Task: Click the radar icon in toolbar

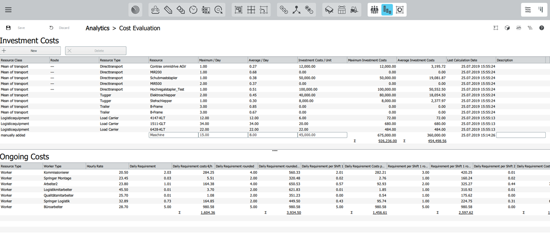Action: pyautogui.click(x=135, y=10)
